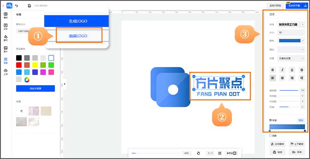Choose the transparent checkerboard background

coord(19,80)
